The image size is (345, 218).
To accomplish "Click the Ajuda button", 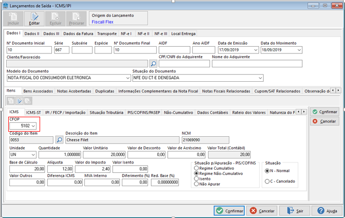I will coord(328,211).
